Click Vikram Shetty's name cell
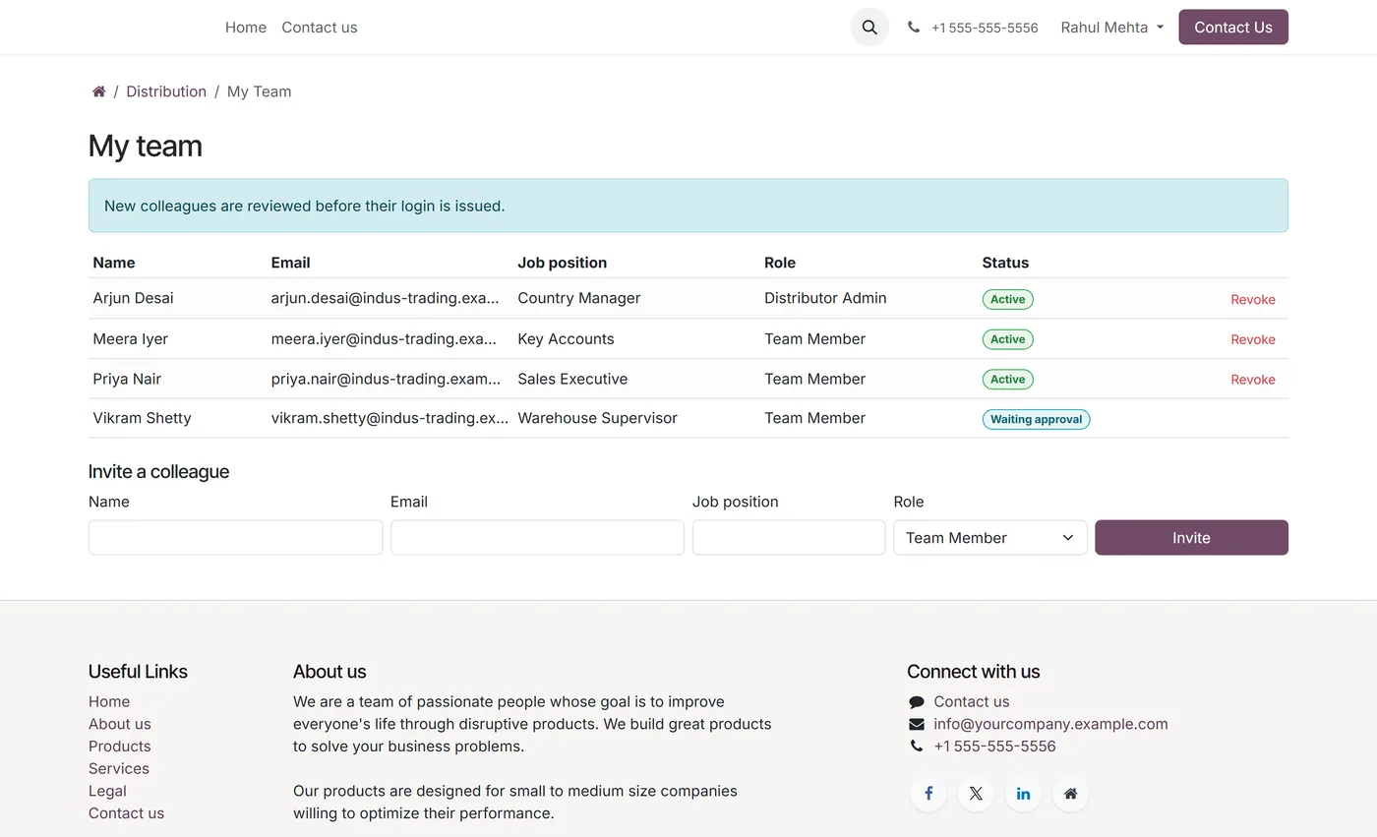 click(x=142, y=418)
